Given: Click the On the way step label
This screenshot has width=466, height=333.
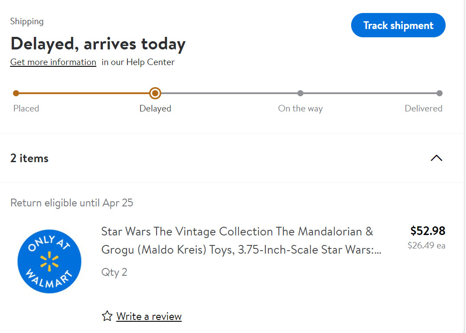Looking at the screenshot, I should coord(300,108).
